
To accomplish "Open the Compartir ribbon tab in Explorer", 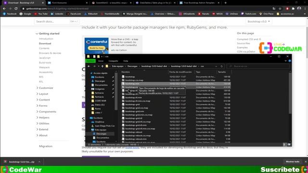I will coord(114,61).
